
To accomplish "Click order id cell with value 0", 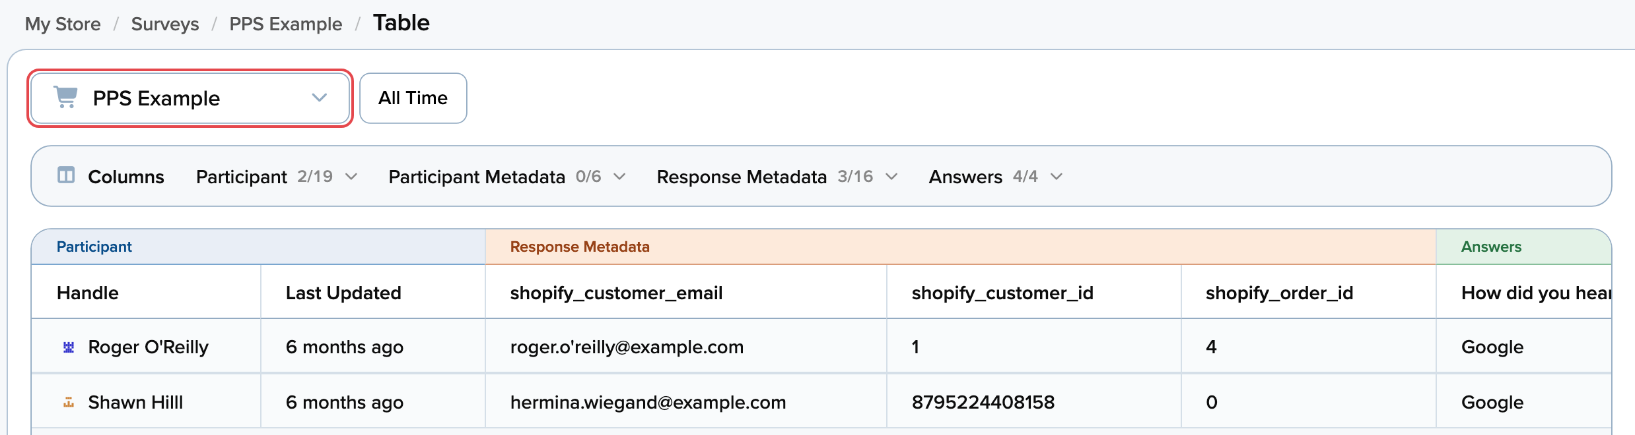I will coord(1309,402).
